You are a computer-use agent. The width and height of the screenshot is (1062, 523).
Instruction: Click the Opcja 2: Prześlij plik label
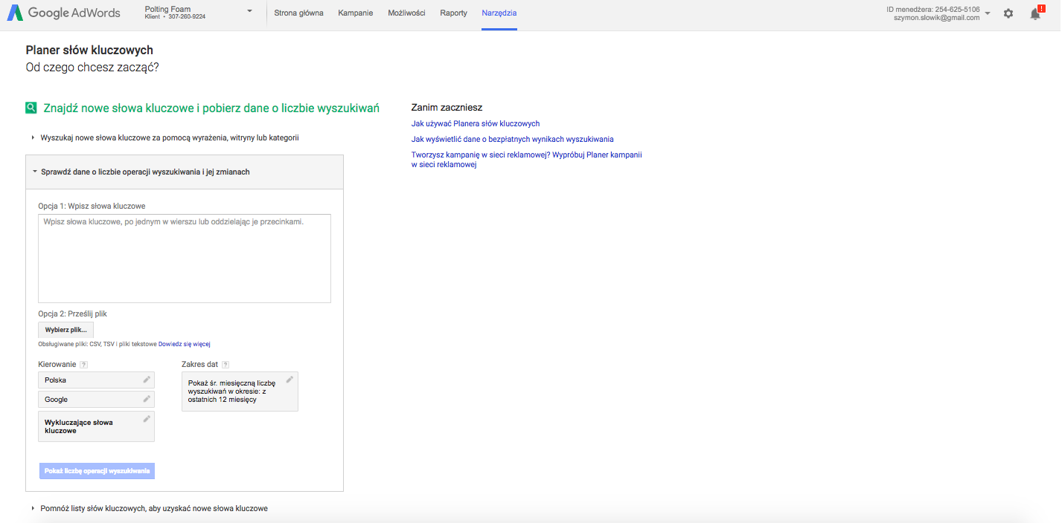click(72, 314)
